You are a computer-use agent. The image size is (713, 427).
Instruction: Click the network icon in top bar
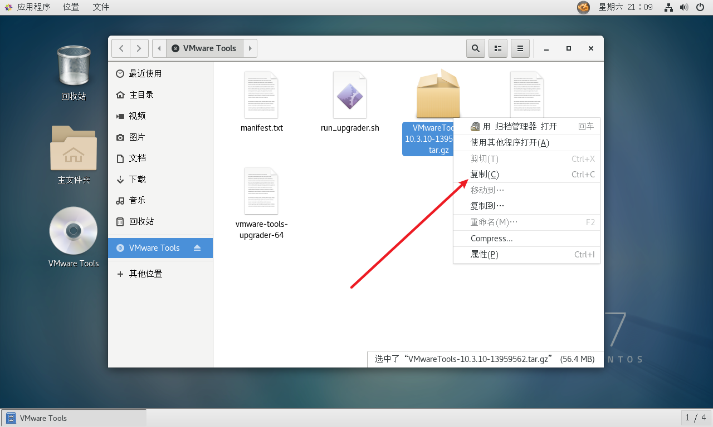click(669, 7)
